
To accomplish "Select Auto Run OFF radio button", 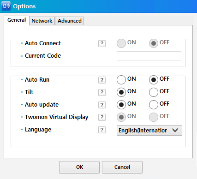I will click(154, 80).
